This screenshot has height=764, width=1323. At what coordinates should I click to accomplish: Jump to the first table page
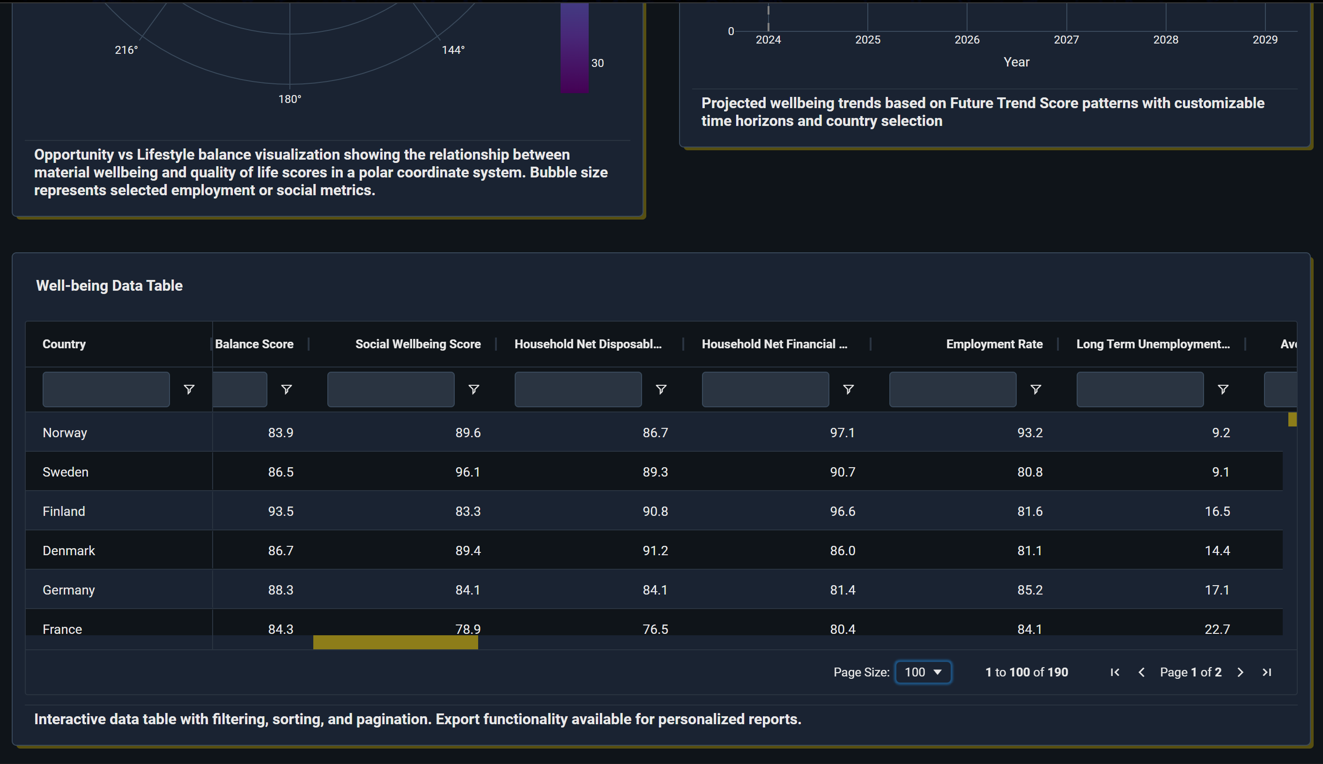1115,672
